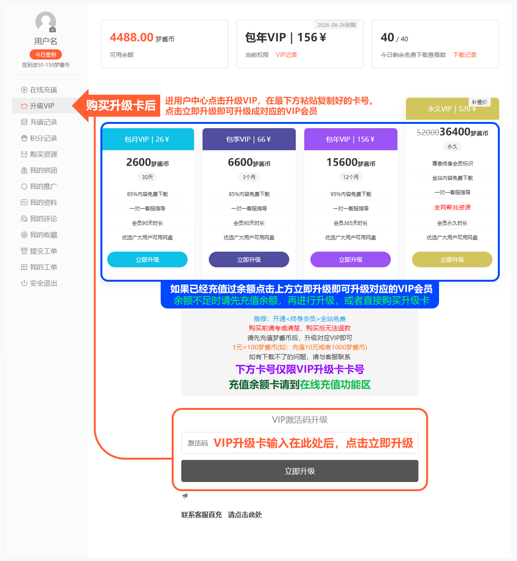Click the user avatar camera icon

click(53, 30)
